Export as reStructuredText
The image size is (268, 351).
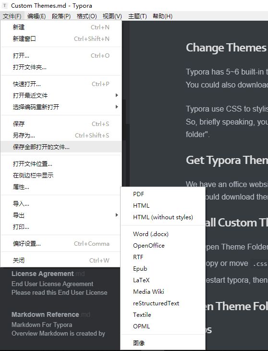pos(163,303)
